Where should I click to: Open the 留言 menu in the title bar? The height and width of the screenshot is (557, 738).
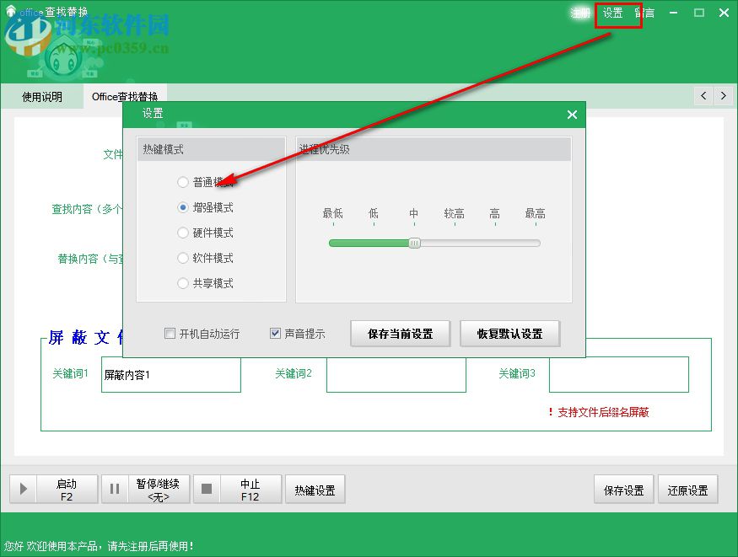tap(645, 13)
